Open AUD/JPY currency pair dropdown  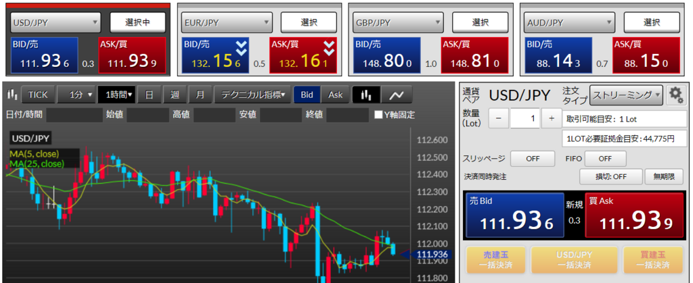click(x=569, y=22)
